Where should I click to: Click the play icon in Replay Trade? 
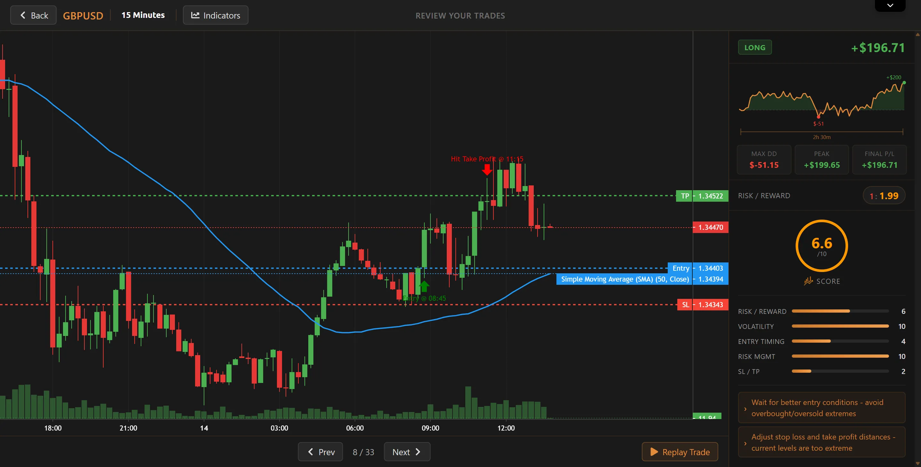(654, 452)
